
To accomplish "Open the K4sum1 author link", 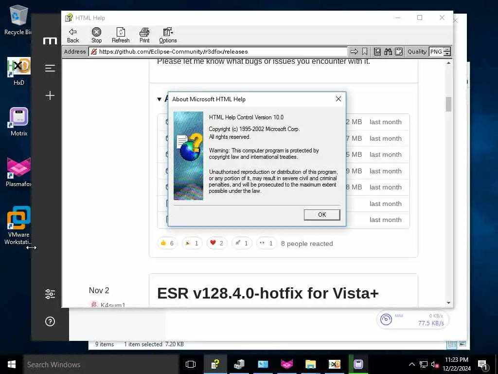I will coord(113,305).
